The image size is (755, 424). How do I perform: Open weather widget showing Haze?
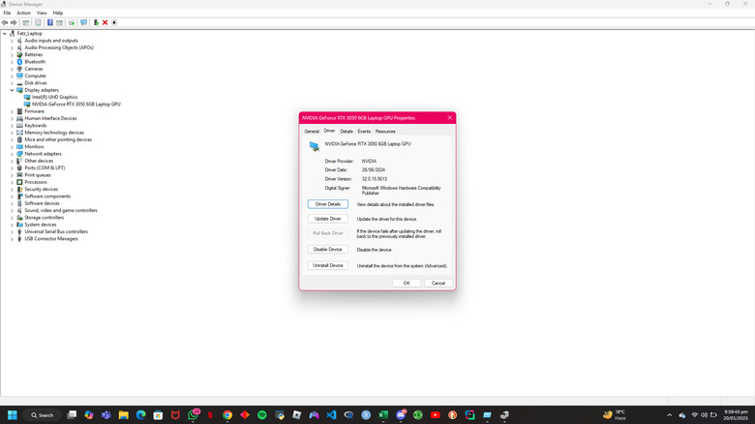tap(615, 415)
